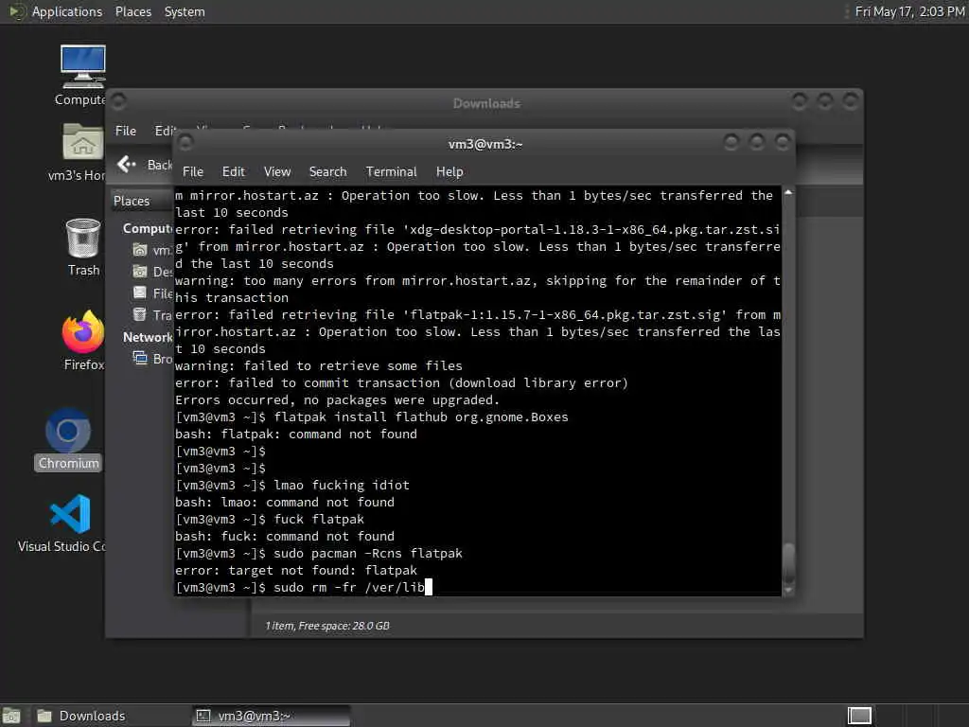Image resolution: width=969 pixels, height=727 pixels.
Task: Click the clock showing Fri May 17
Action: pos(909,11)
